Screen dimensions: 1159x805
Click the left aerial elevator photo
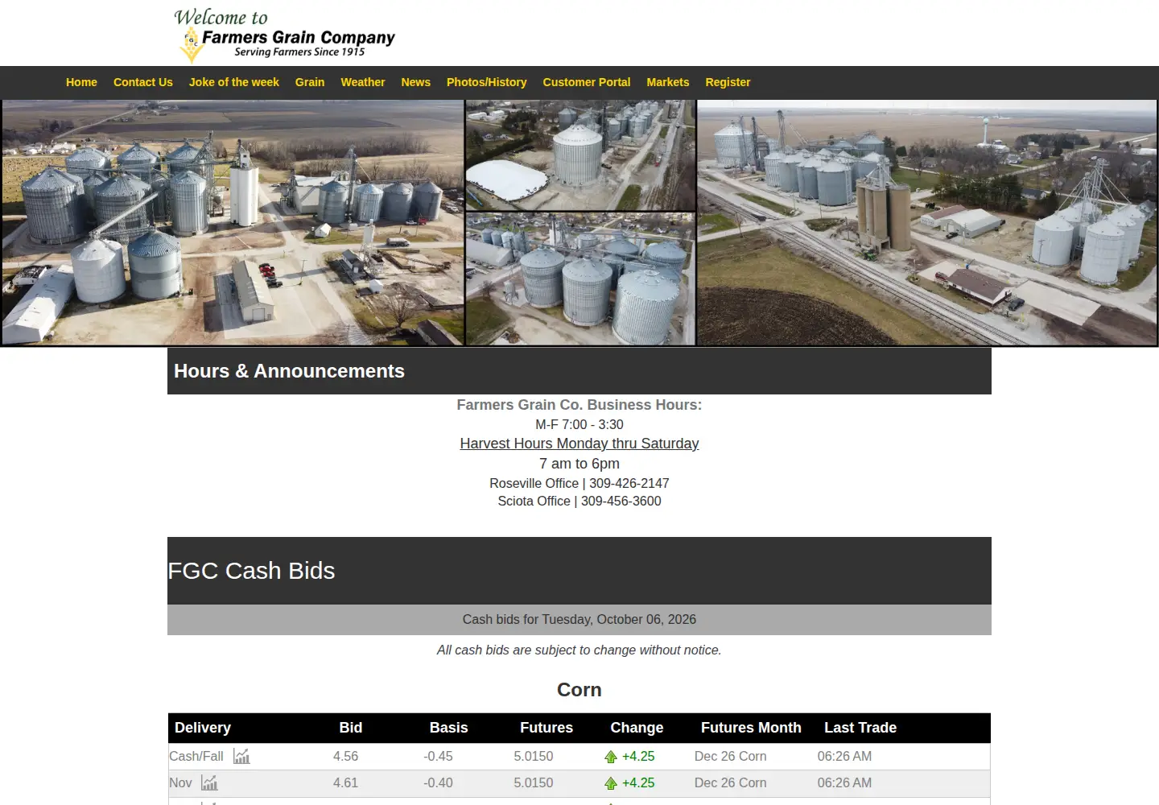pos(233,223)
